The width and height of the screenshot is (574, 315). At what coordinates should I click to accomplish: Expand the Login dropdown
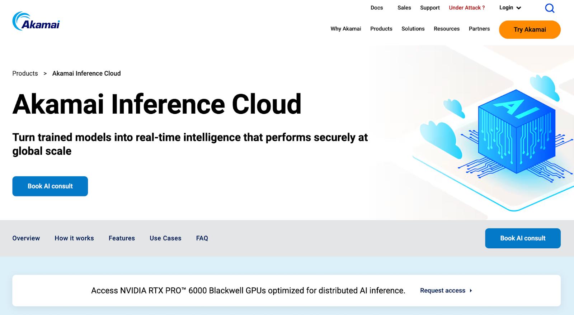tap(510, 8)
